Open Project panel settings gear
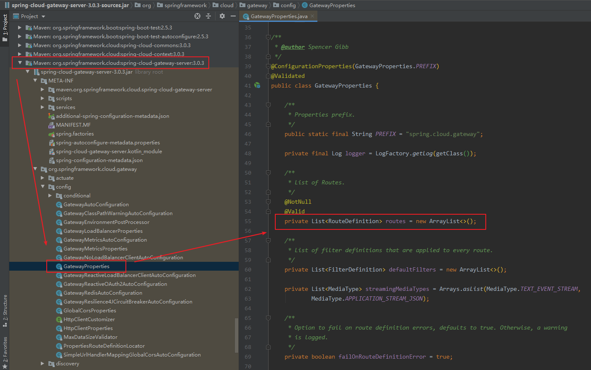The height and width of the screenshot is (370, 591). click(222, 16)
